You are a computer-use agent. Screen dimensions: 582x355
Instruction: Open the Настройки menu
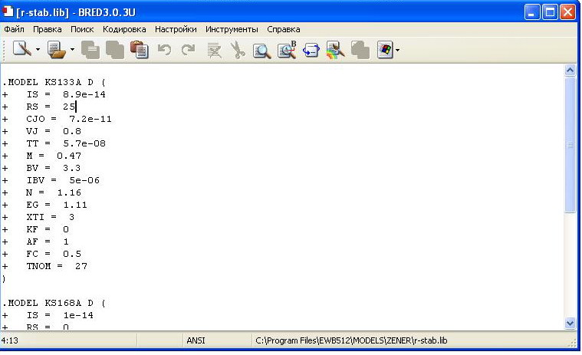[176, 29]
